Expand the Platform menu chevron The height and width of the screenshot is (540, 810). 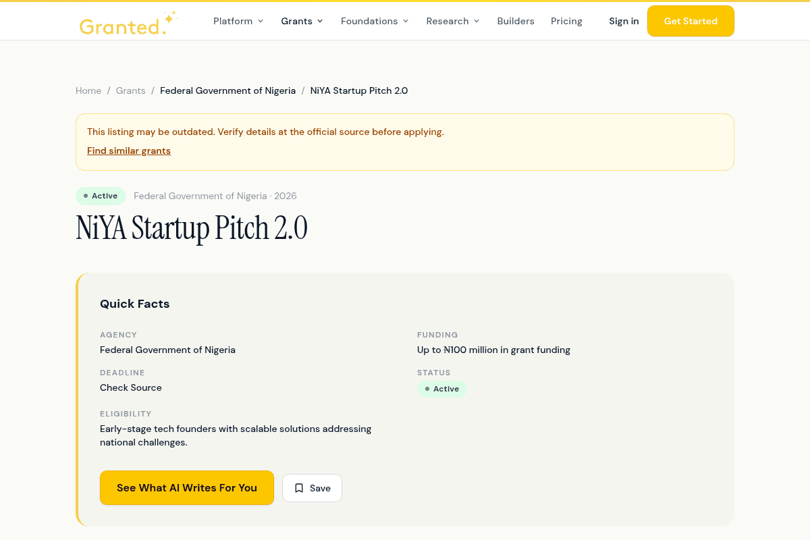coord(261,21)
